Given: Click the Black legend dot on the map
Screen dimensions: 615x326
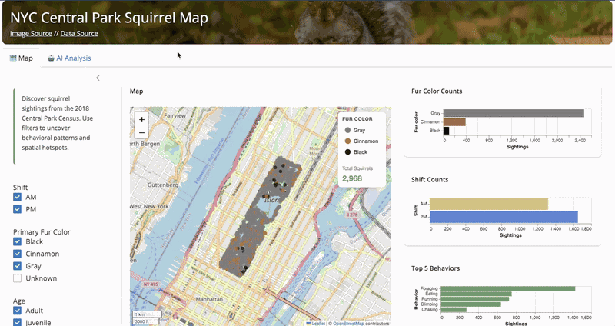Looking at the screenshot, I should (347, 152).
